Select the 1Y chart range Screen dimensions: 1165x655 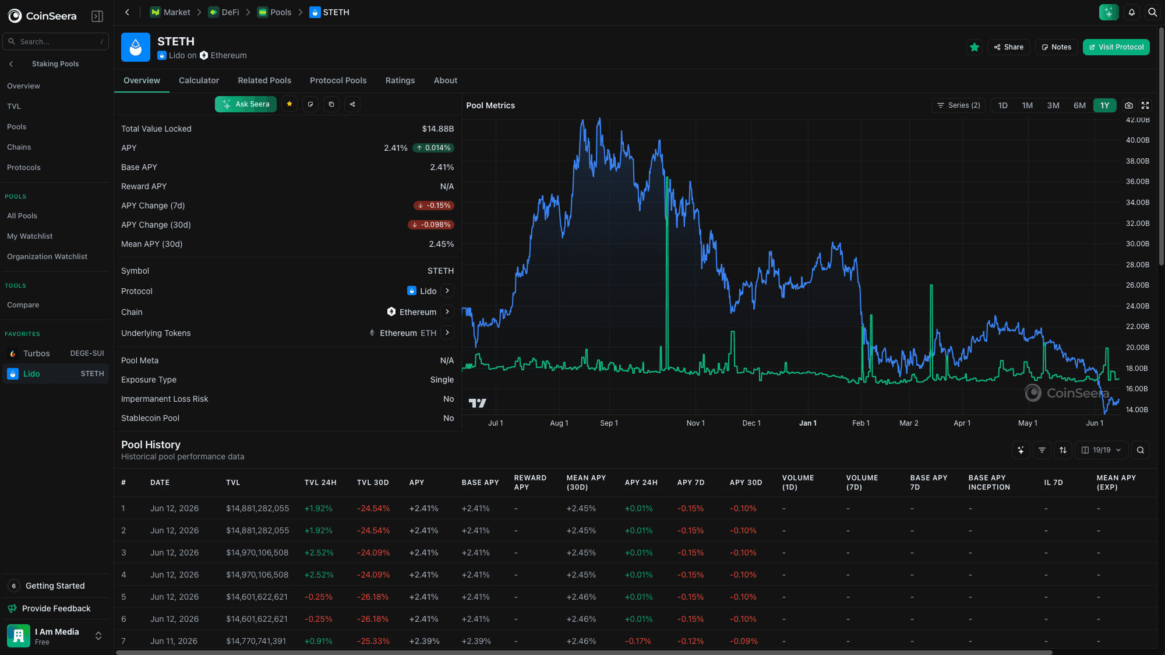tap(1104, 105)
